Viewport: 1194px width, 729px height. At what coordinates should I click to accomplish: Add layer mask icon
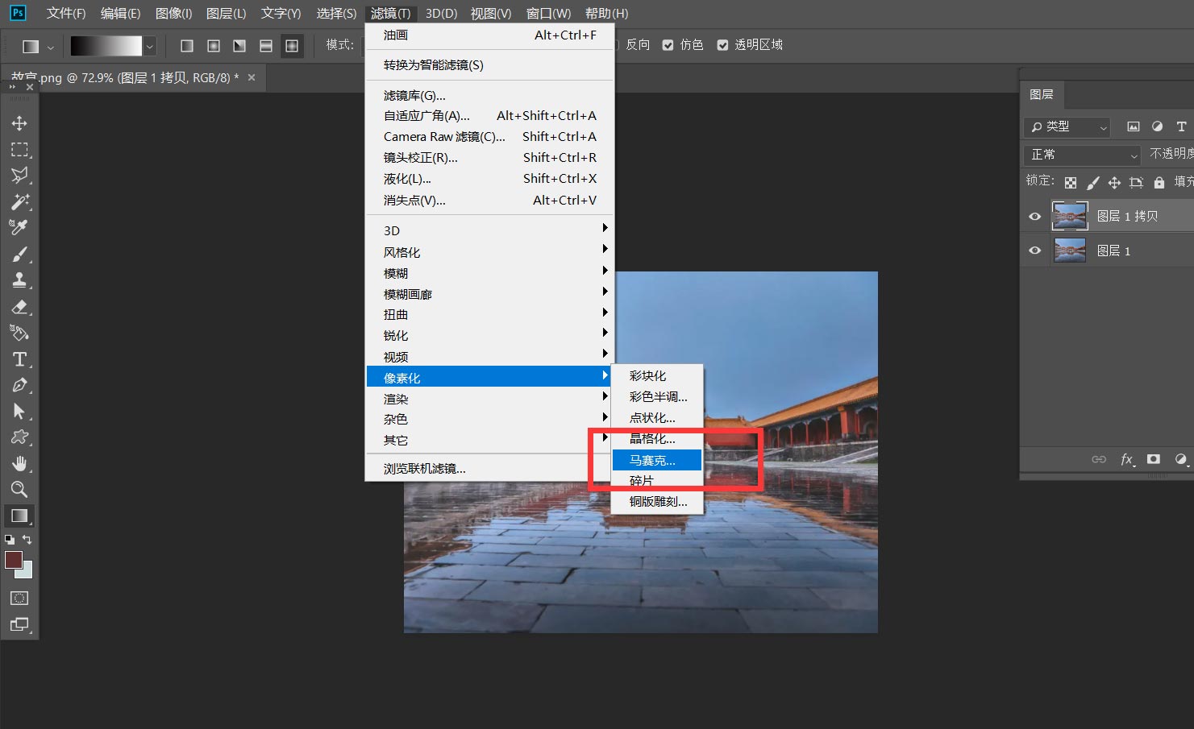[x=1154, y=459]
